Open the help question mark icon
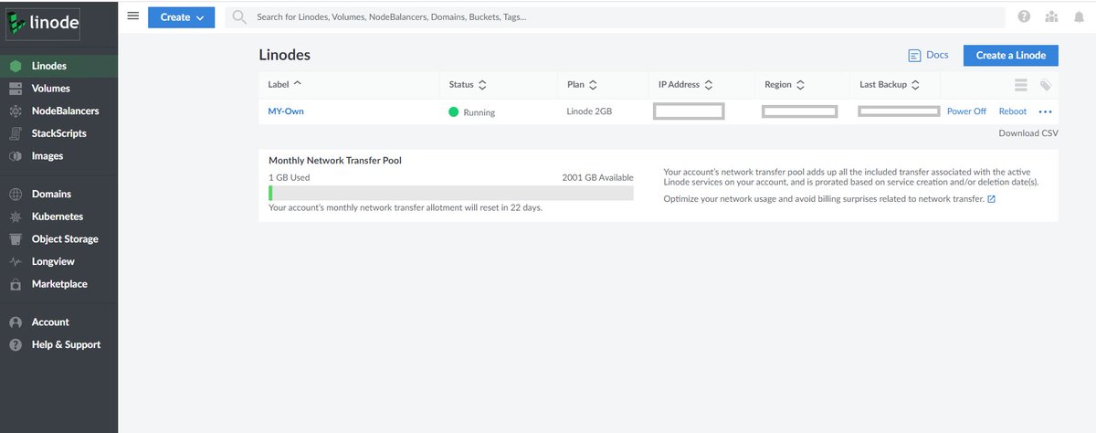Screen dimensions: 1096x433 click(1024, 17)
